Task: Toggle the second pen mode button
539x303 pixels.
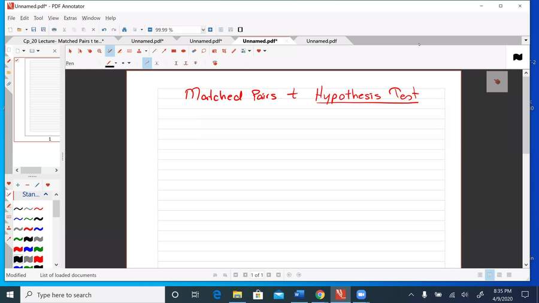Action: [157, 63]
